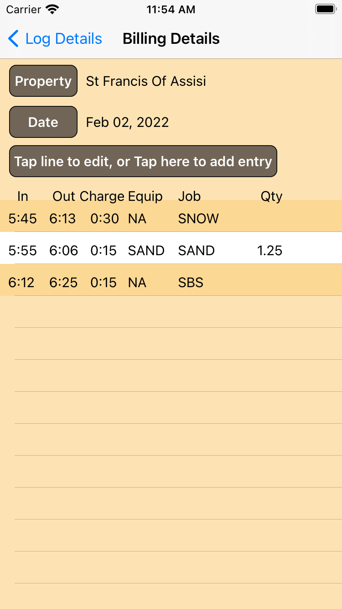Tap the Qty column header
Viewport: 342px width, 609px height.
pos(271,196)
